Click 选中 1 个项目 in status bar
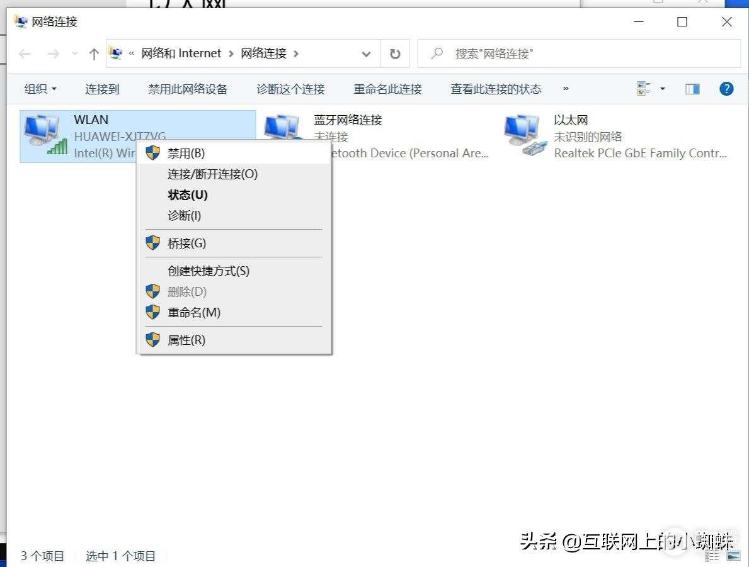Image resolution: width=749 pixels, height=567 pixels. (120, 556)
